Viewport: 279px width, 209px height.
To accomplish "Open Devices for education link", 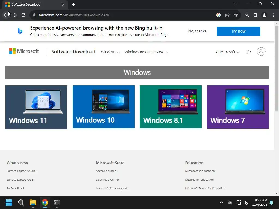I will [x=199, y=180].
